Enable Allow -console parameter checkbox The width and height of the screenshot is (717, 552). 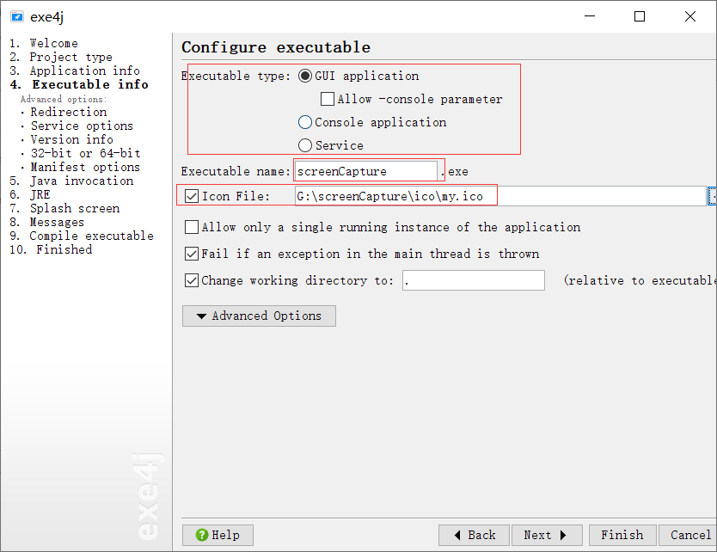(x=328, y=99)
